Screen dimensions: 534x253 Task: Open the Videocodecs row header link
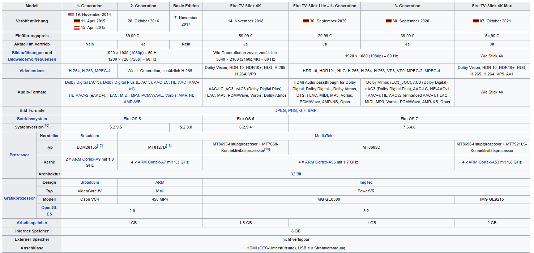pos(32,71)
